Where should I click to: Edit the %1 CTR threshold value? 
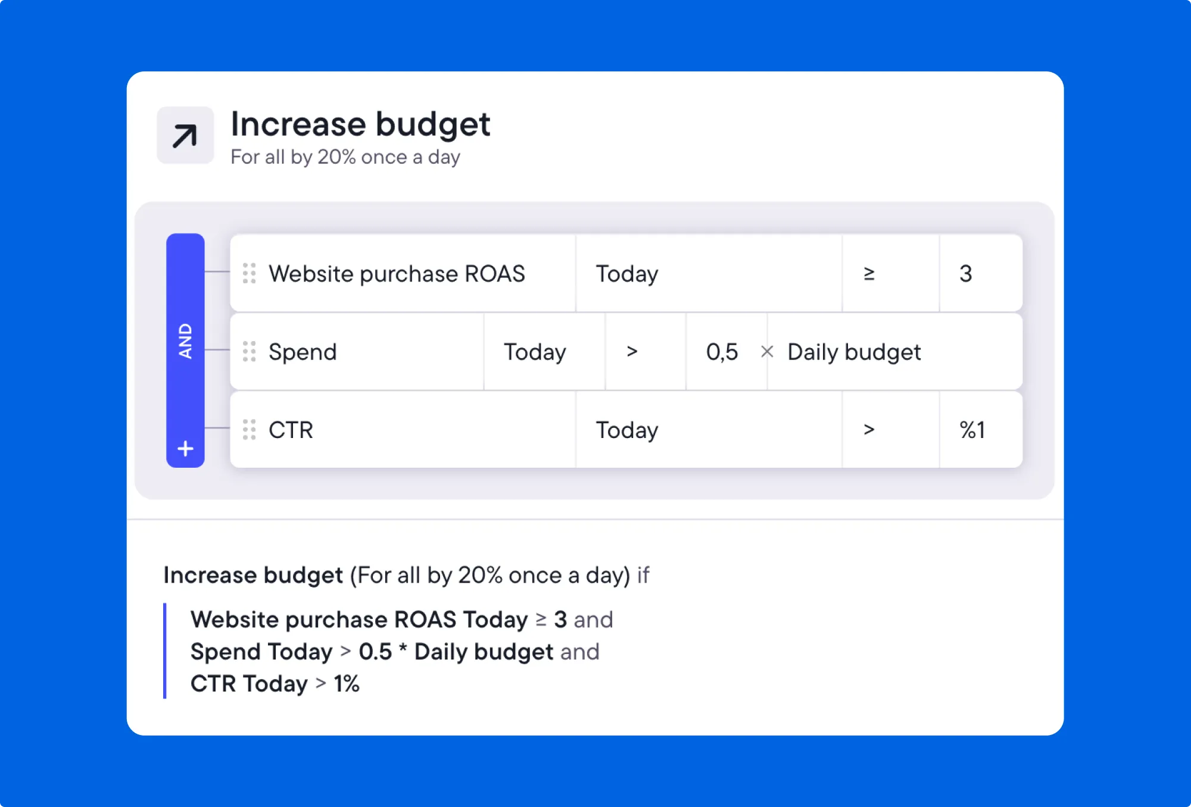[973, 430]
